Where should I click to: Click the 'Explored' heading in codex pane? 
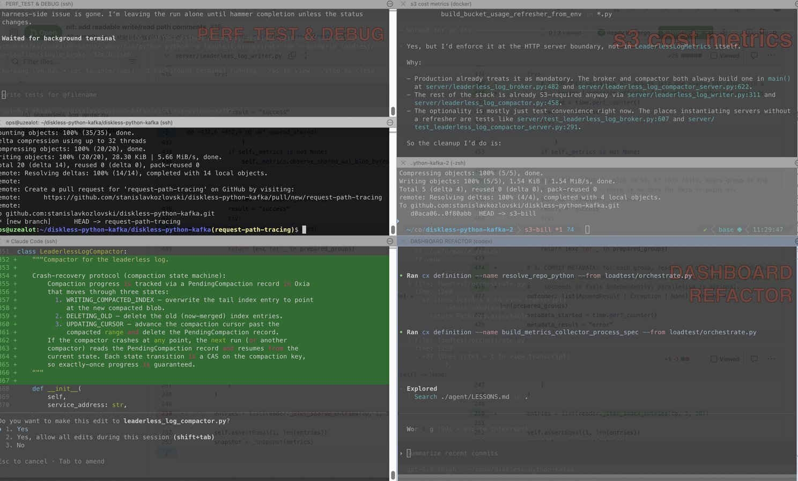click(x=422, y=389)
